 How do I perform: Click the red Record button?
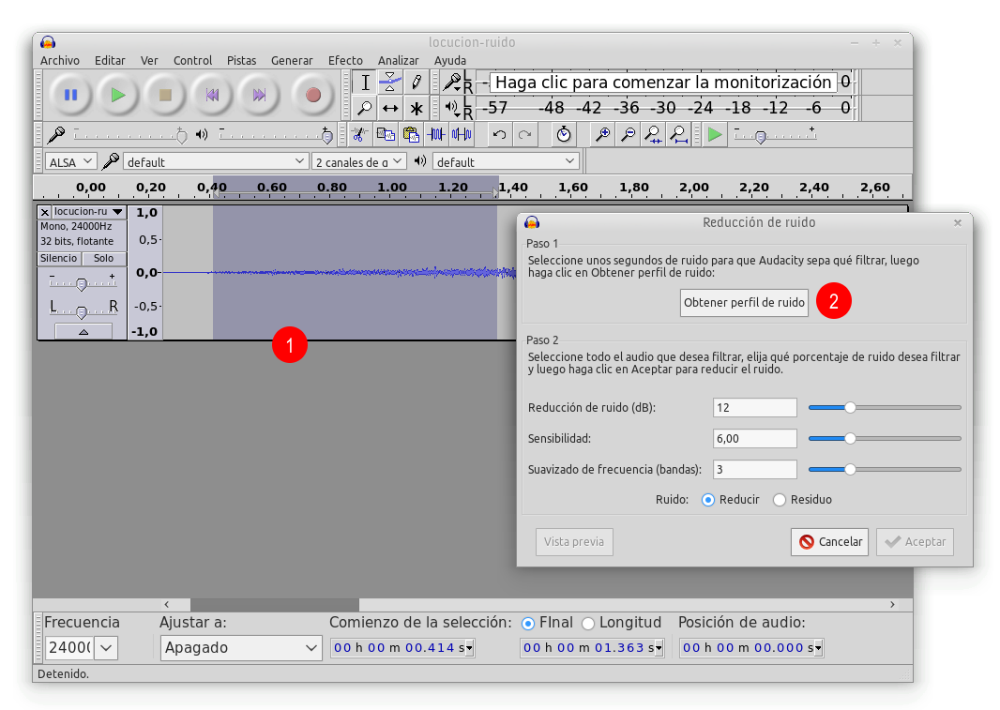click(x=312, y=95)
